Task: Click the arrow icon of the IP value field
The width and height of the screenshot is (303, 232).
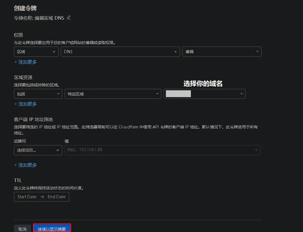Action: [x=256, y=150]
